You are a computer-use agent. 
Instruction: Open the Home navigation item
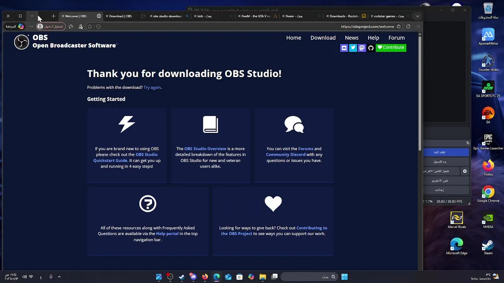click(294, 38)
